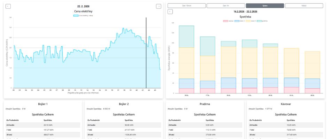Switch to Den 1h view
The width and height of the screenshot is (331, 139).
click(226, 6)
